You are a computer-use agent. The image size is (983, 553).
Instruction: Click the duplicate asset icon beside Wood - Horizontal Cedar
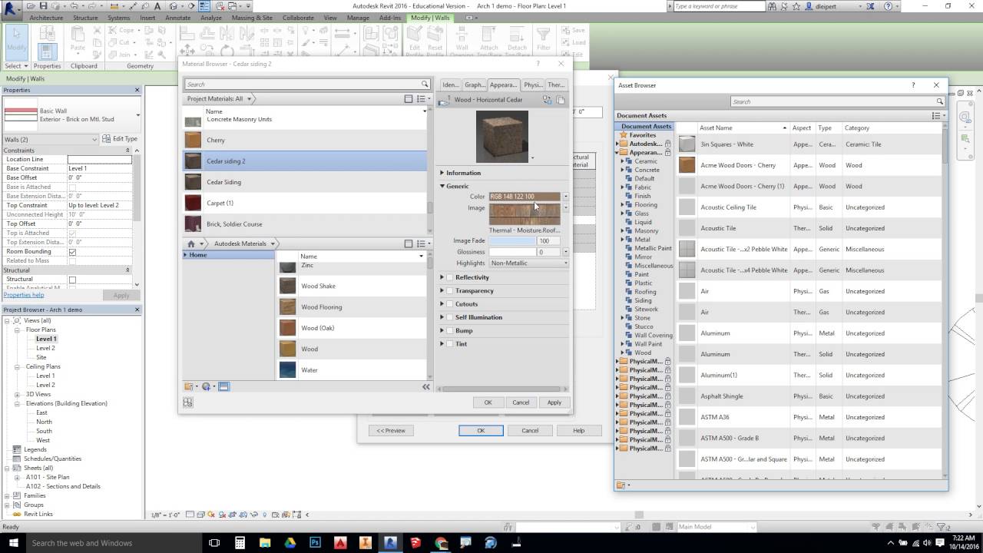click(x=561, y=100)
